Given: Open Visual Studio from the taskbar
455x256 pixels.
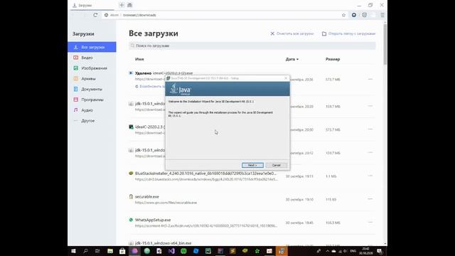Looking at the screenshot, I should tap(171, 251).
